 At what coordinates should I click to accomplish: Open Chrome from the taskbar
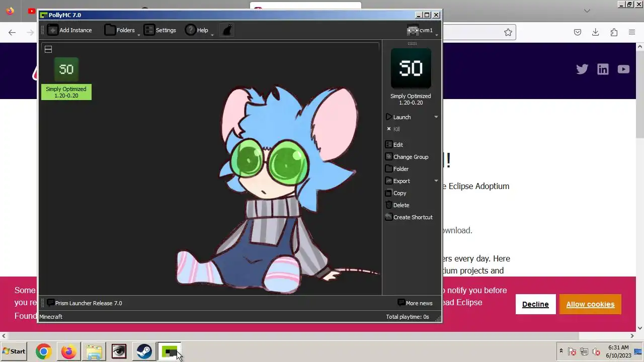tap(44, 351)
